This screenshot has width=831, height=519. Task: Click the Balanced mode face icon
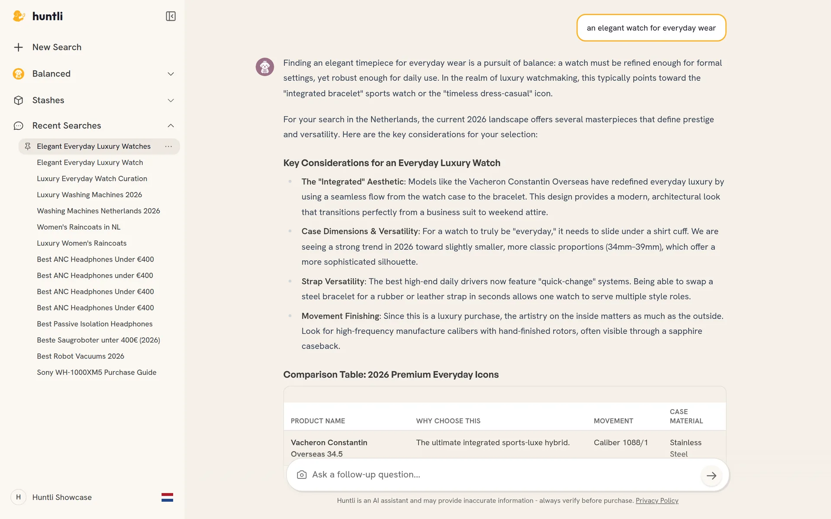tap(18, 74)
